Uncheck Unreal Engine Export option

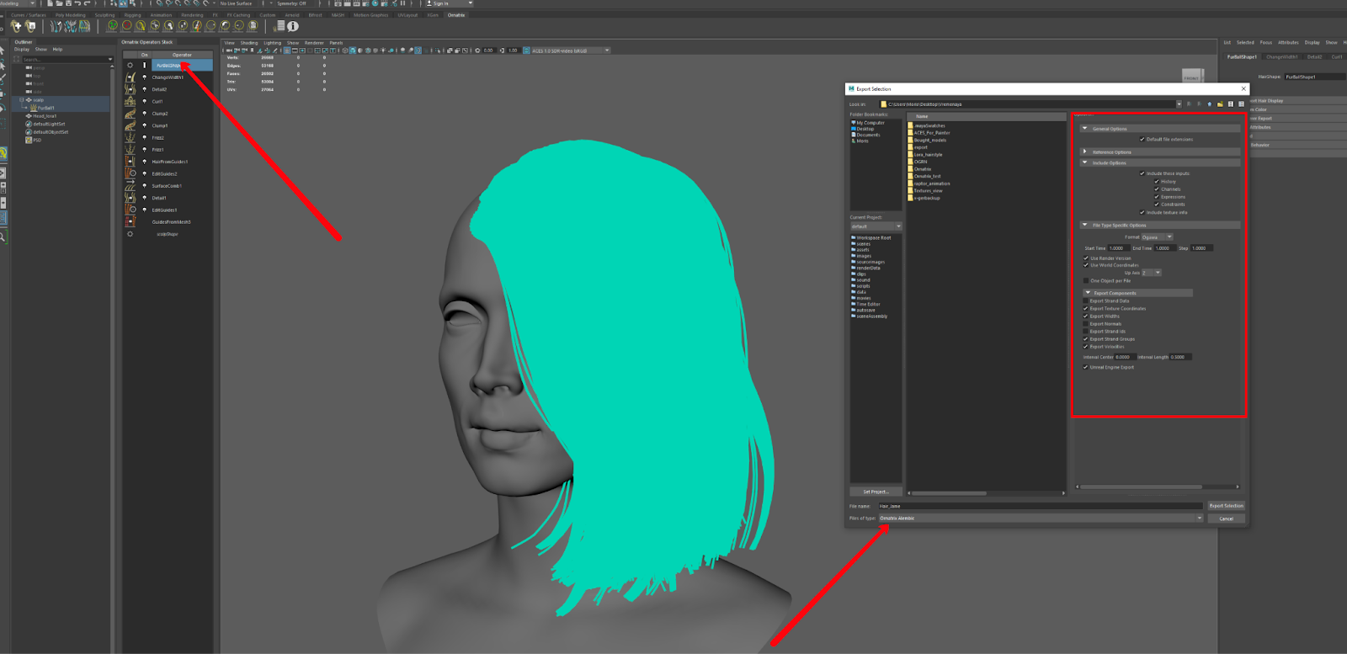click(x=1086, y=367)
